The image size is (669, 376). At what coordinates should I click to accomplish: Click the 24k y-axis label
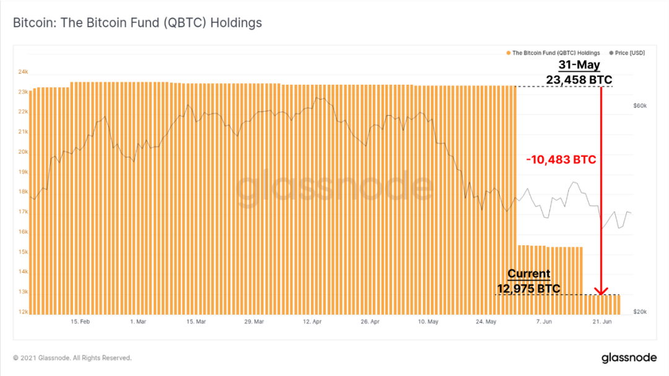point(23,72)
